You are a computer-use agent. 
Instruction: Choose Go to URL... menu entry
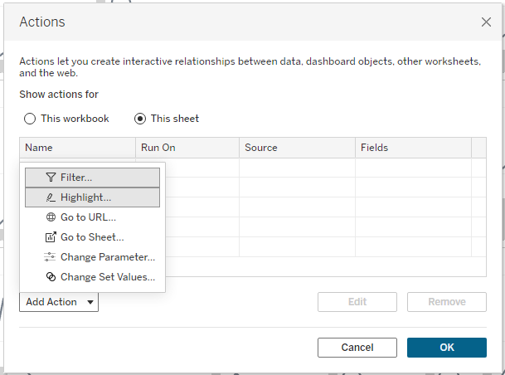point(92,217)
